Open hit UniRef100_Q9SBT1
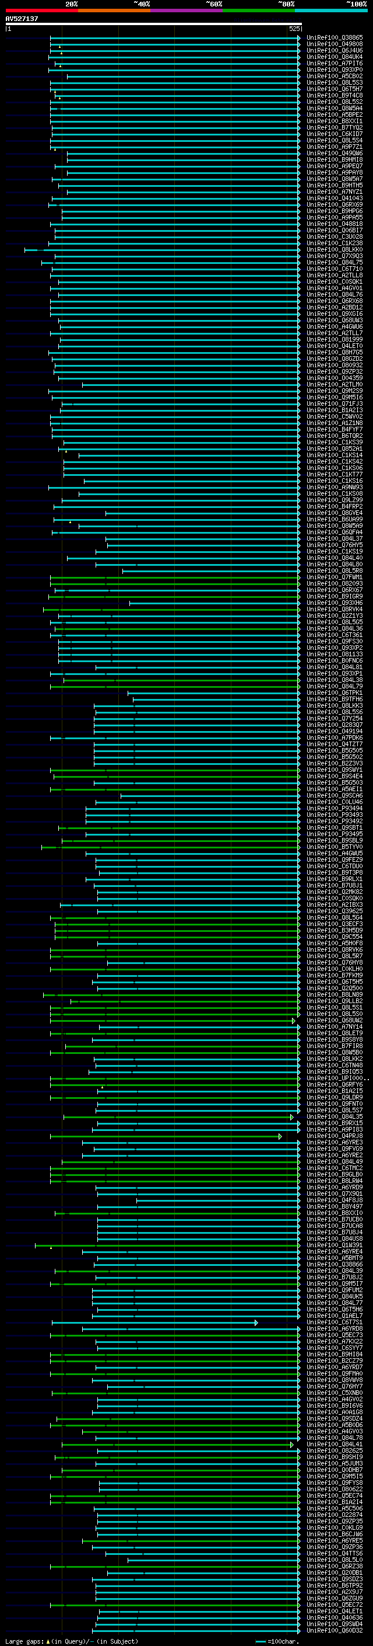Screen dimensions: 373x1646 (335, 827)
